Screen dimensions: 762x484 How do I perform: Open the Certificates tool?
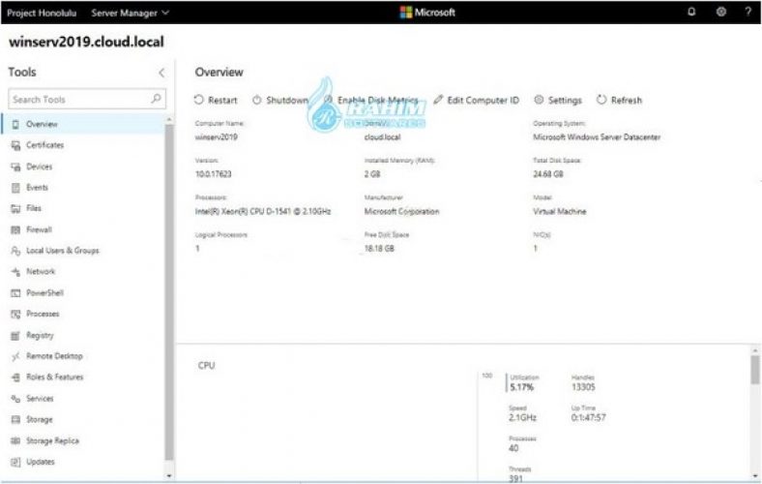(x=44, y=145)
